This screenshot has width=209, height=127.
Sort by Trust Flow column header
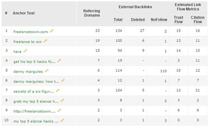coord(178,20)
